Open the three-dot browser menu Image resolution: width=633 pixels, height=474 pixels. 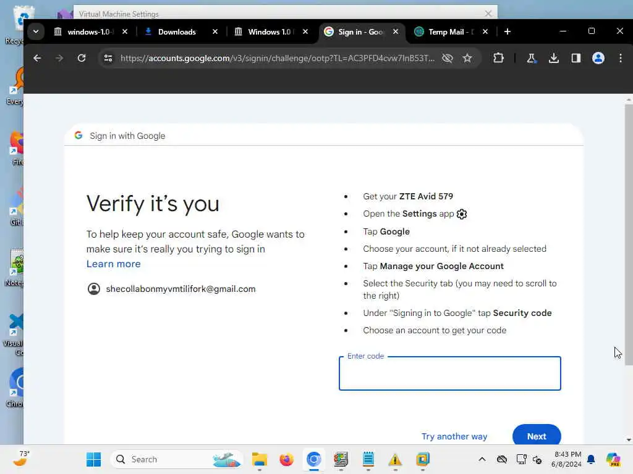[x=621, y=58]
